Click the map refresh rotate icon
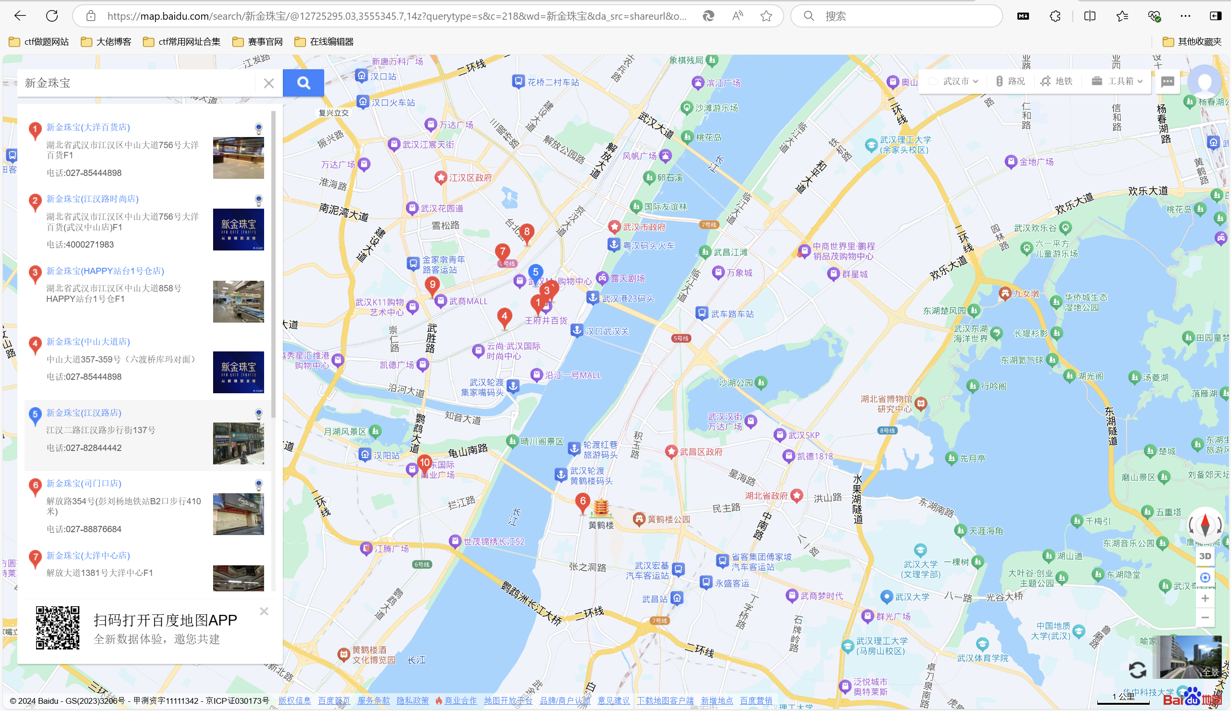Screen dimensions: 1231x711 click(1138, 670)
